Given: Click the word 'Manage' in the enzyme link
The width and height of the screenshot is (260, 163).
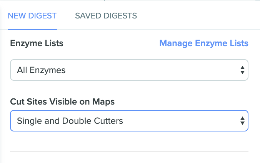Looking at the screenshot, I should tap(175, 43).
